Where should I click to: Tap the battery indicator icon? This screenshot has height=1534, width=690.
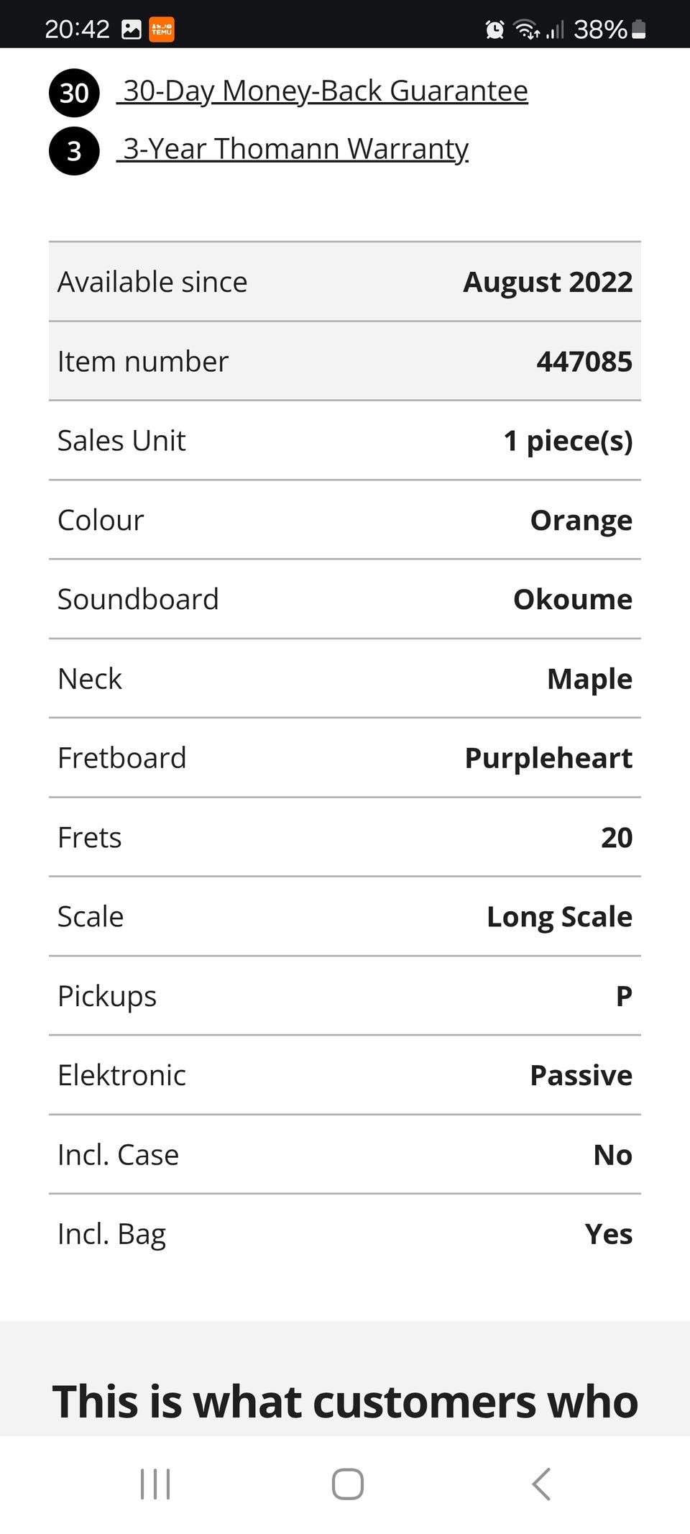click(x=639, y=29)
